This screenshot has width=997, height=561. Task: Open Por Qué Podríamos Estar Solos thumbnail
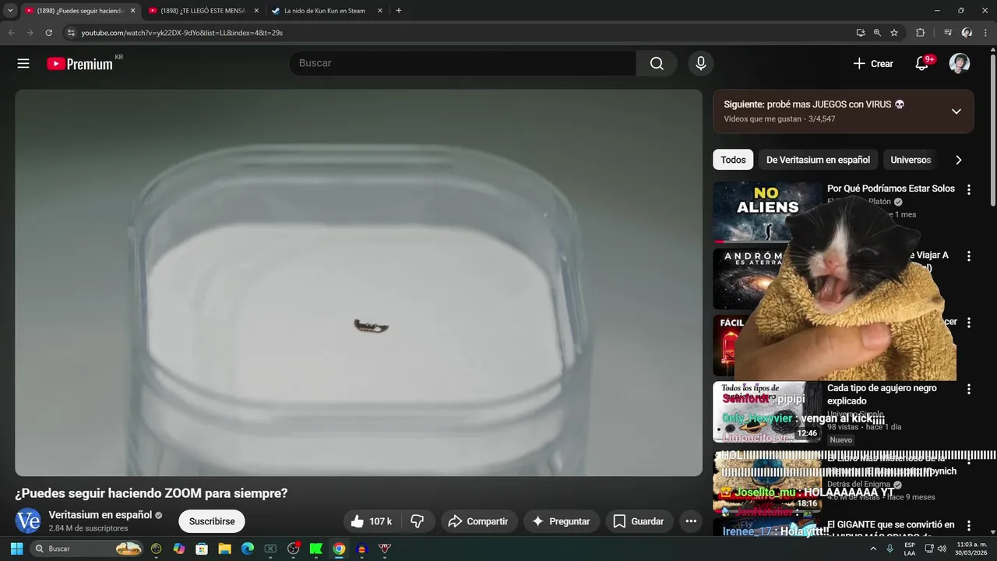coord(767,212)
